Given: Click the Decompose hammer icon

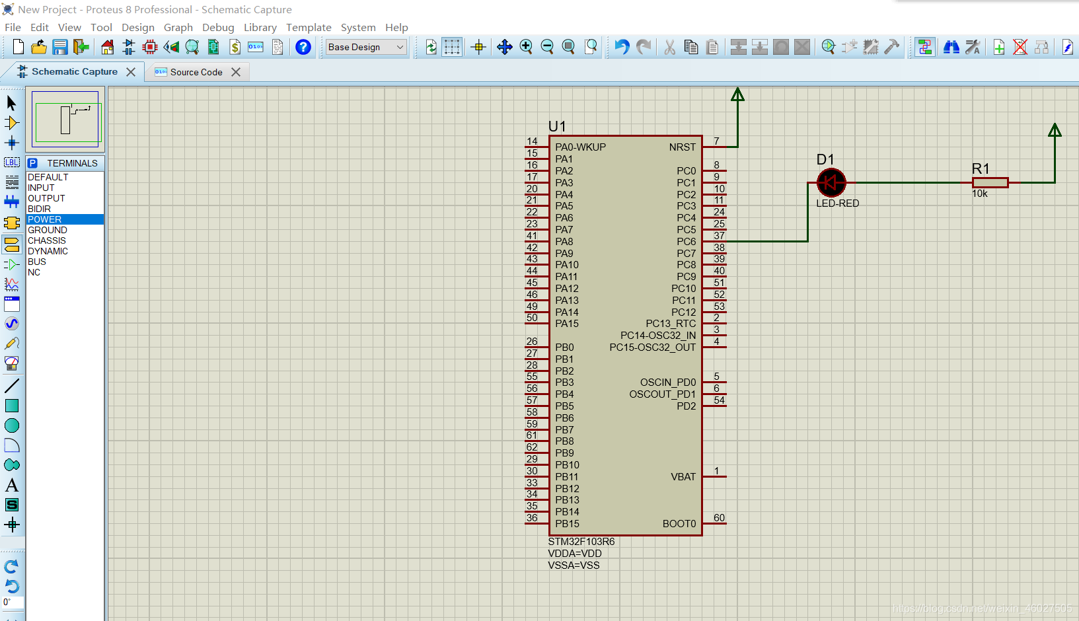Looking at the screenshot, I should click(892, 47).
